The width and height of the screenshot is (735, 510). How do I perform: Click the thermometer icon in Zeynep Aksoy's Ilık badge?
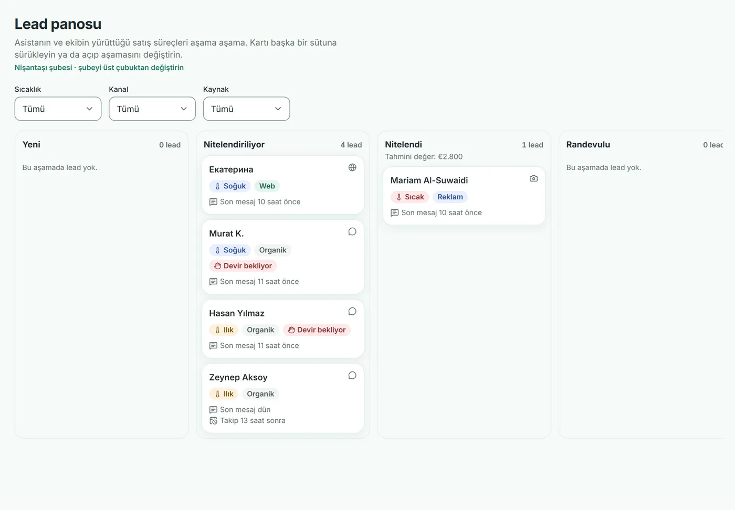point(217,394)
